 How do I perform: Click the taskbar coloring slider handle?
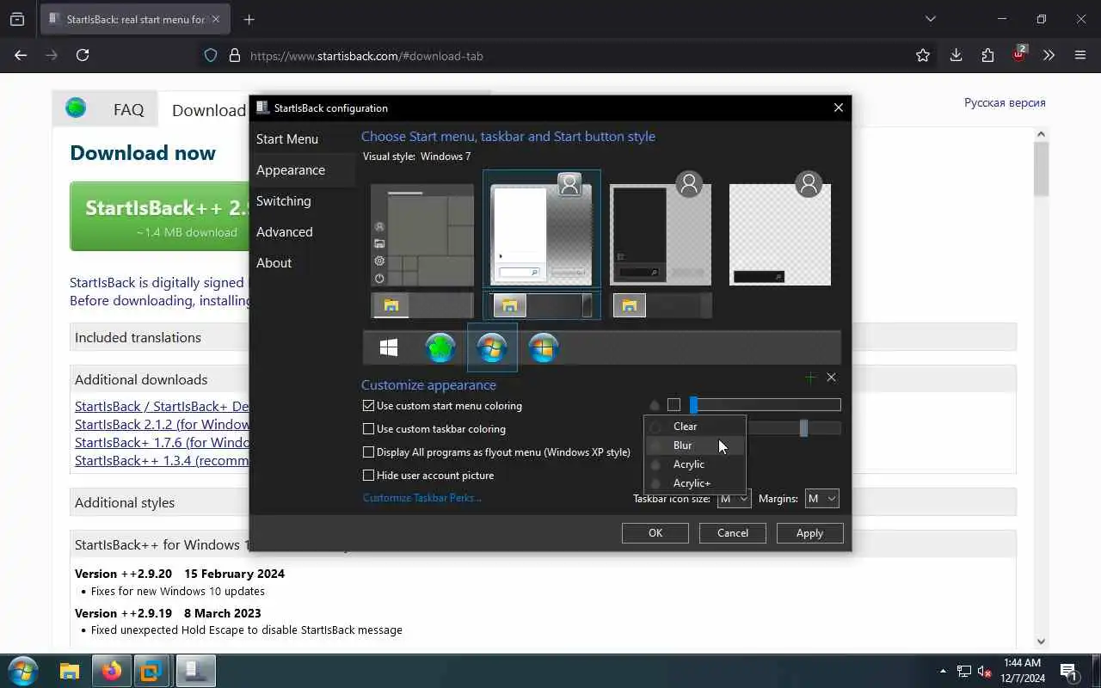[803, 428]
